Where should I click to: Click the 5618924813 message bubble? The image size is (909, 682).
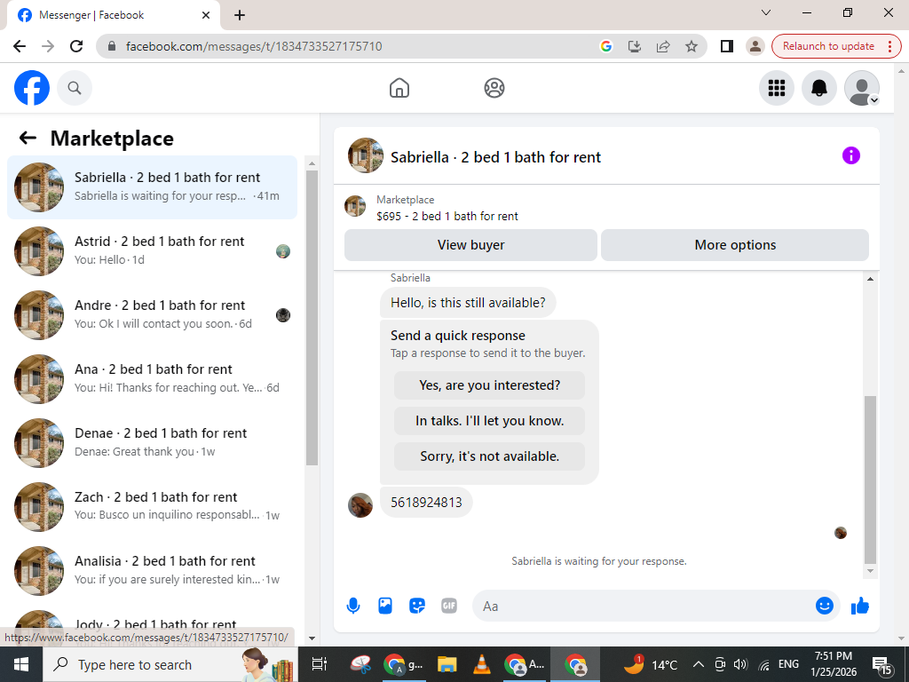(x=426, y=503)
